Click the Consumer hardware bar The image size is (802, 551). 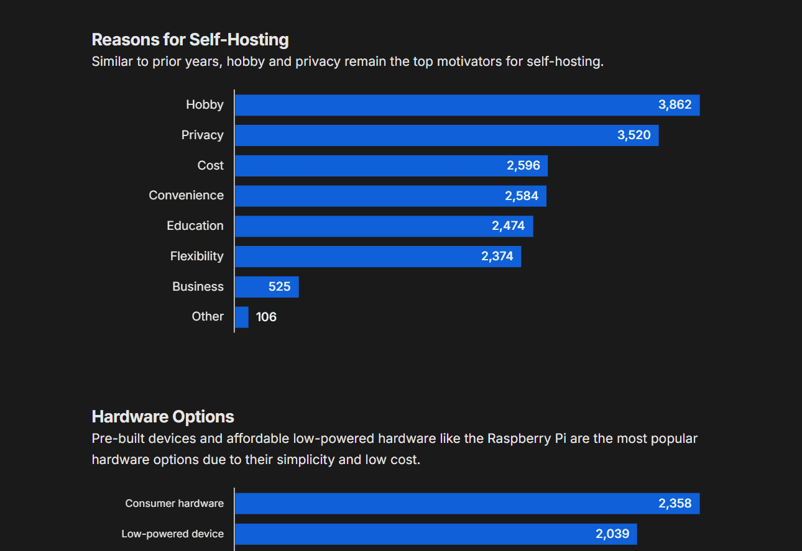click(x=466, y=504)
